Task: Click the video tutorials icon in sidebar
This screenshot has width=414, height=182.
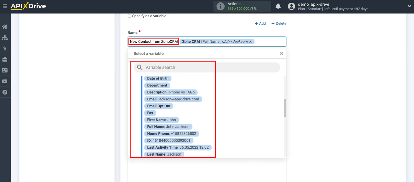Action: 5,81
